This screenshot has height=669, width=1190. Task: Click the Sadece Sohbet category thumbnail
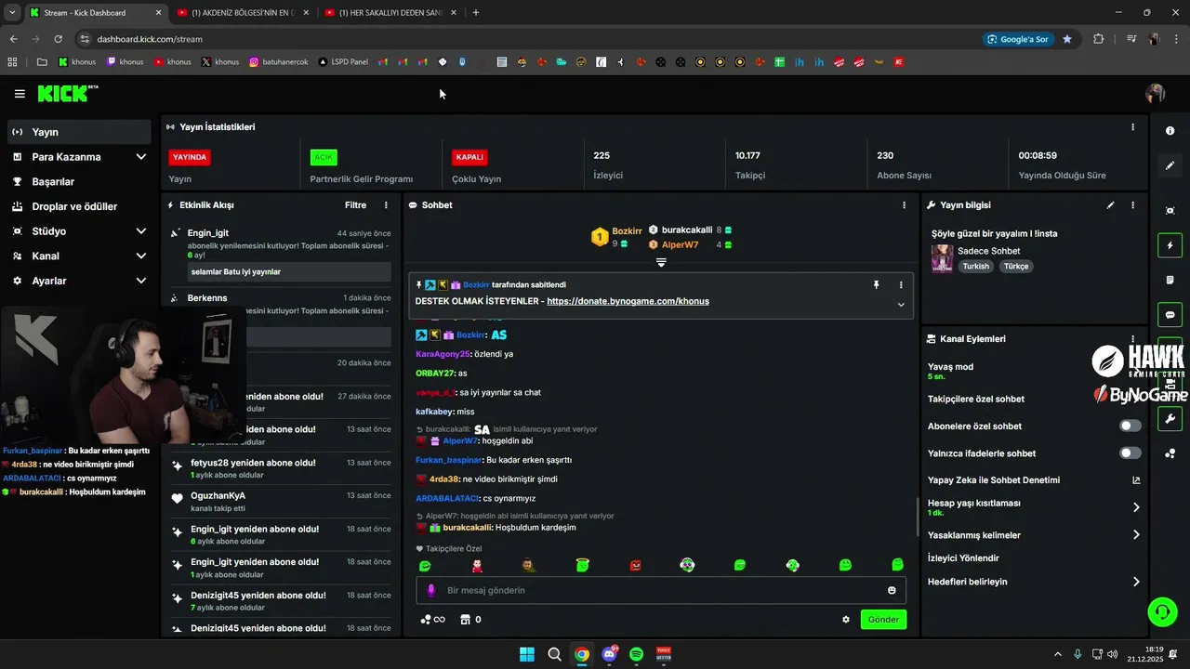(x=942, y=257)
